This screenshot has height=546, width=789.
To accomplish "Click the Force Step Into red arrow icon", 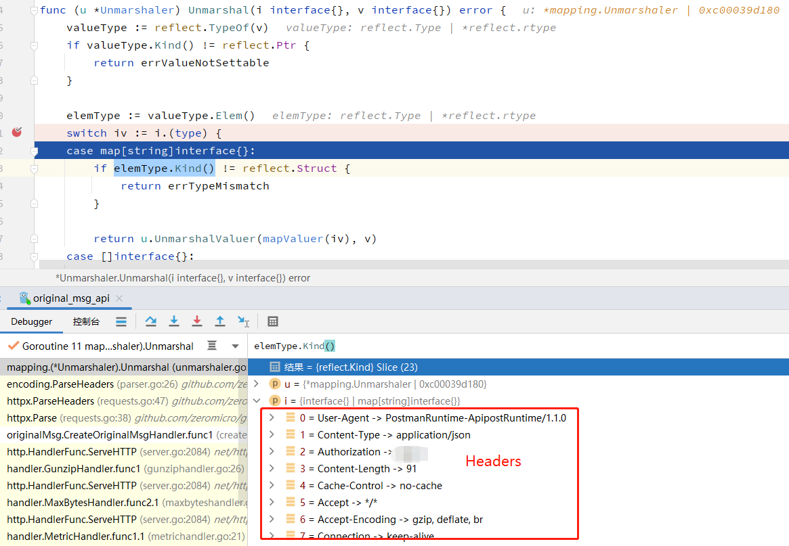I will [197, 321].
